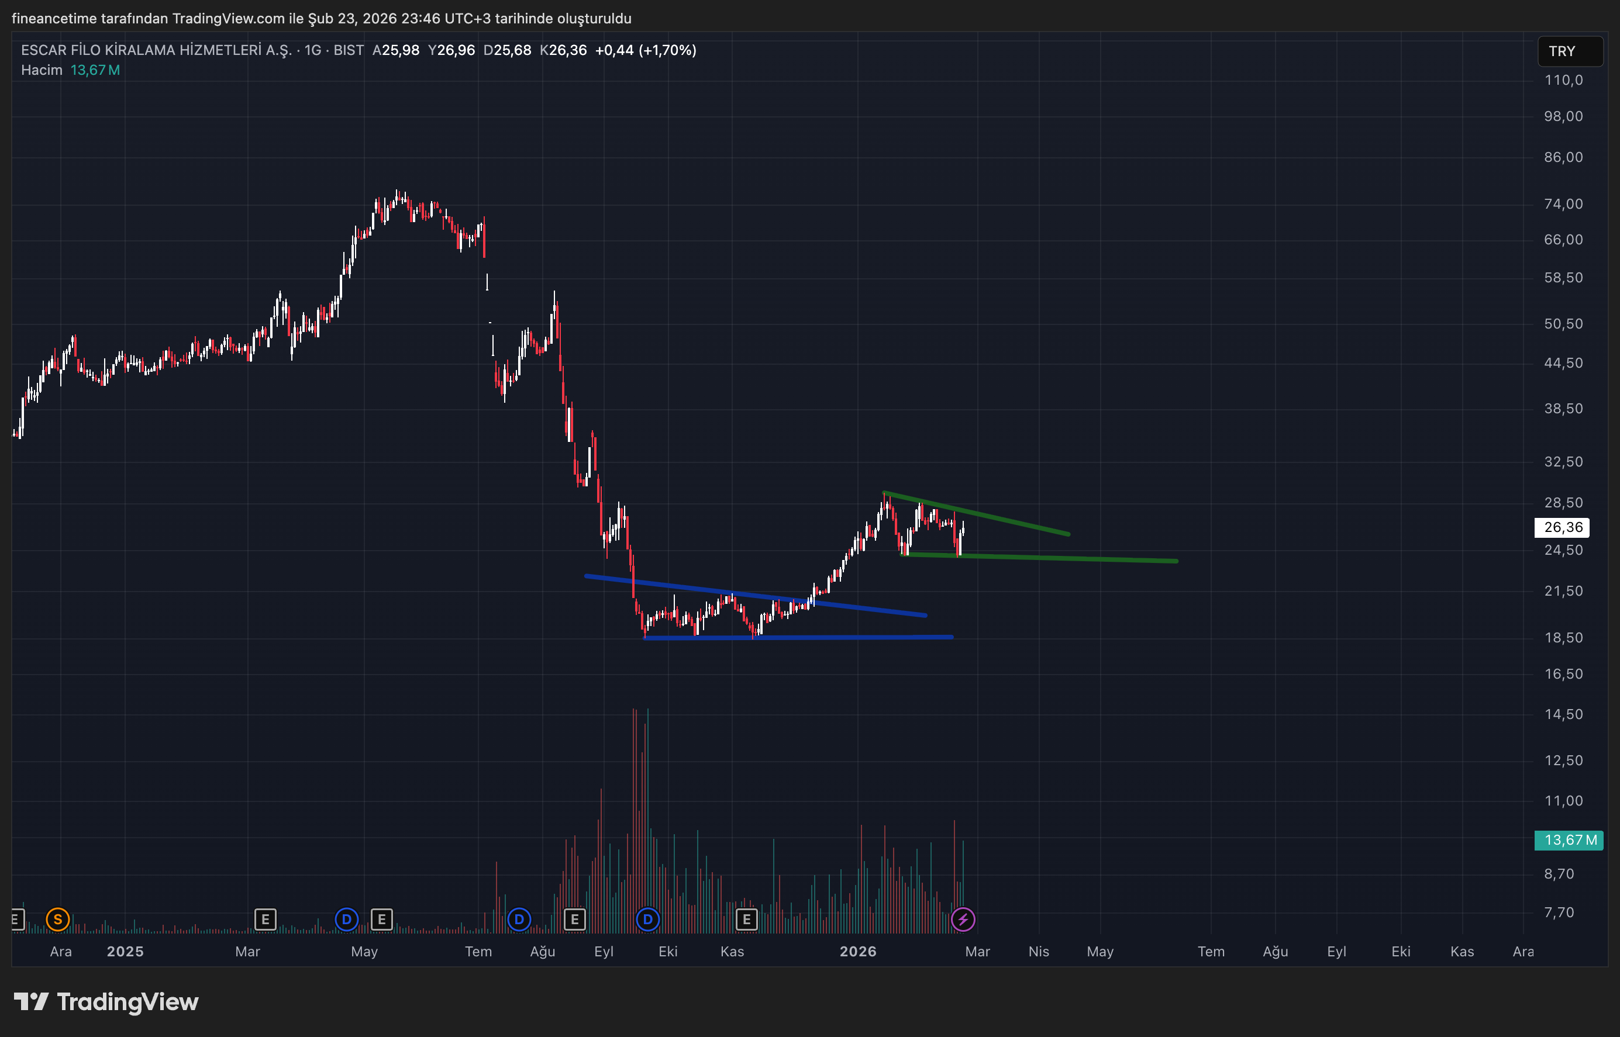Open the E earnings marker near Mar 2025
The image size is (1620, 1037).
[x=266, y=919]
